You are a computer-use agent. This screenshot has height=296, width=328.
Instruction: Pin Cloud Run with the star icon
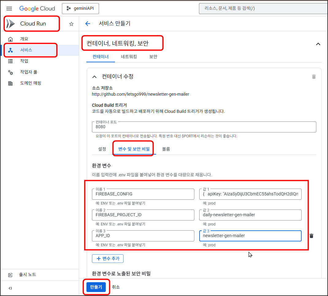point(71,24)
